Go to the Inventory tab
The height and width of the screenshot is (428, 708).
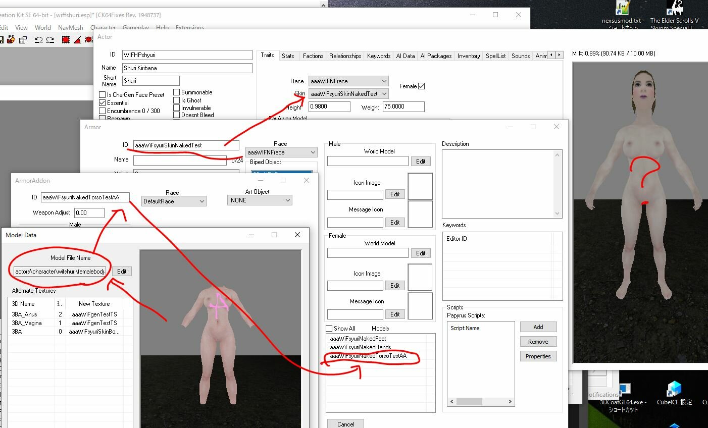[x=469, y=56]
